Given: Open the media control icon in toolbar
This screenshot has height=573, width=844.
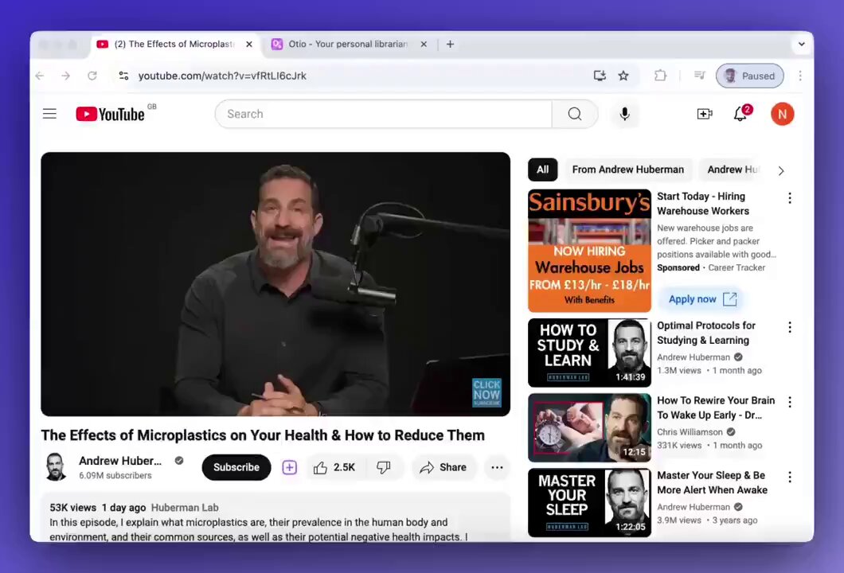Looking at the screenshot, I should point(699,76).
